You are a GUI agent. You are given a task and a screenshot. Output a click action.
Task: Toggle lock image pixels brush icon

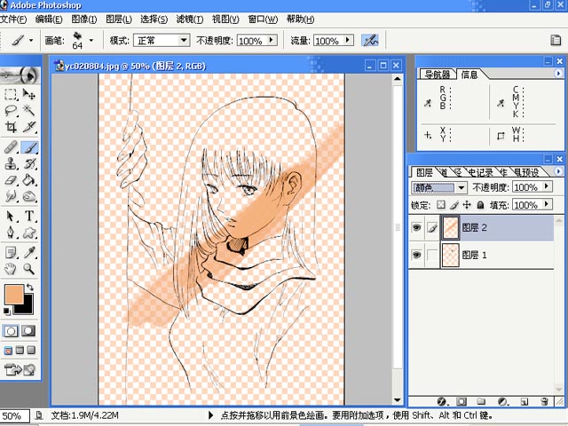454,205
